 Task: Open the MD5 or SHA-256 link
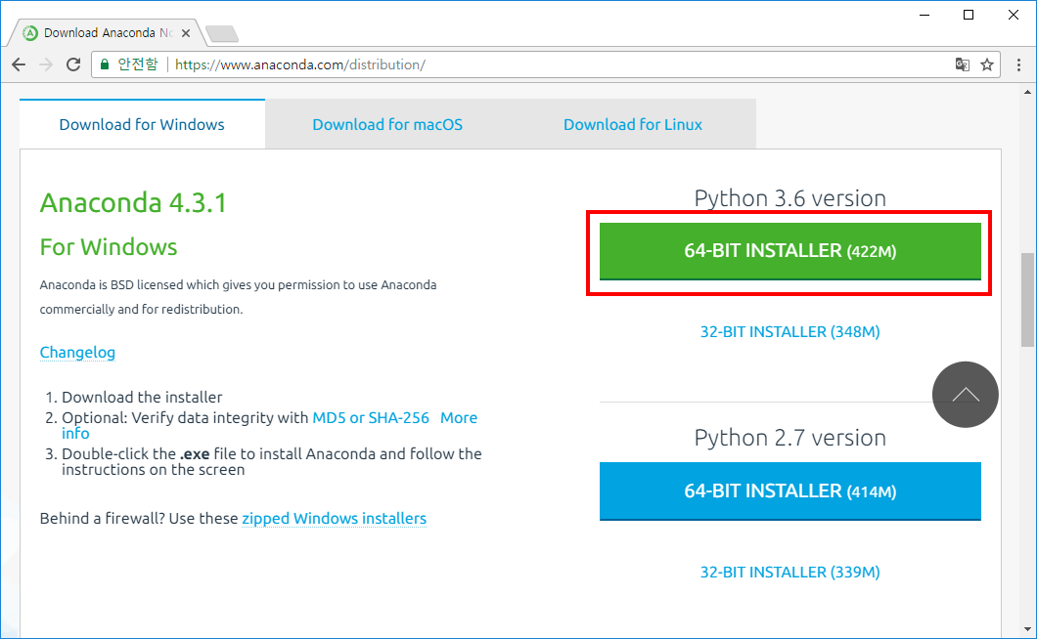(x=371, y=417)
